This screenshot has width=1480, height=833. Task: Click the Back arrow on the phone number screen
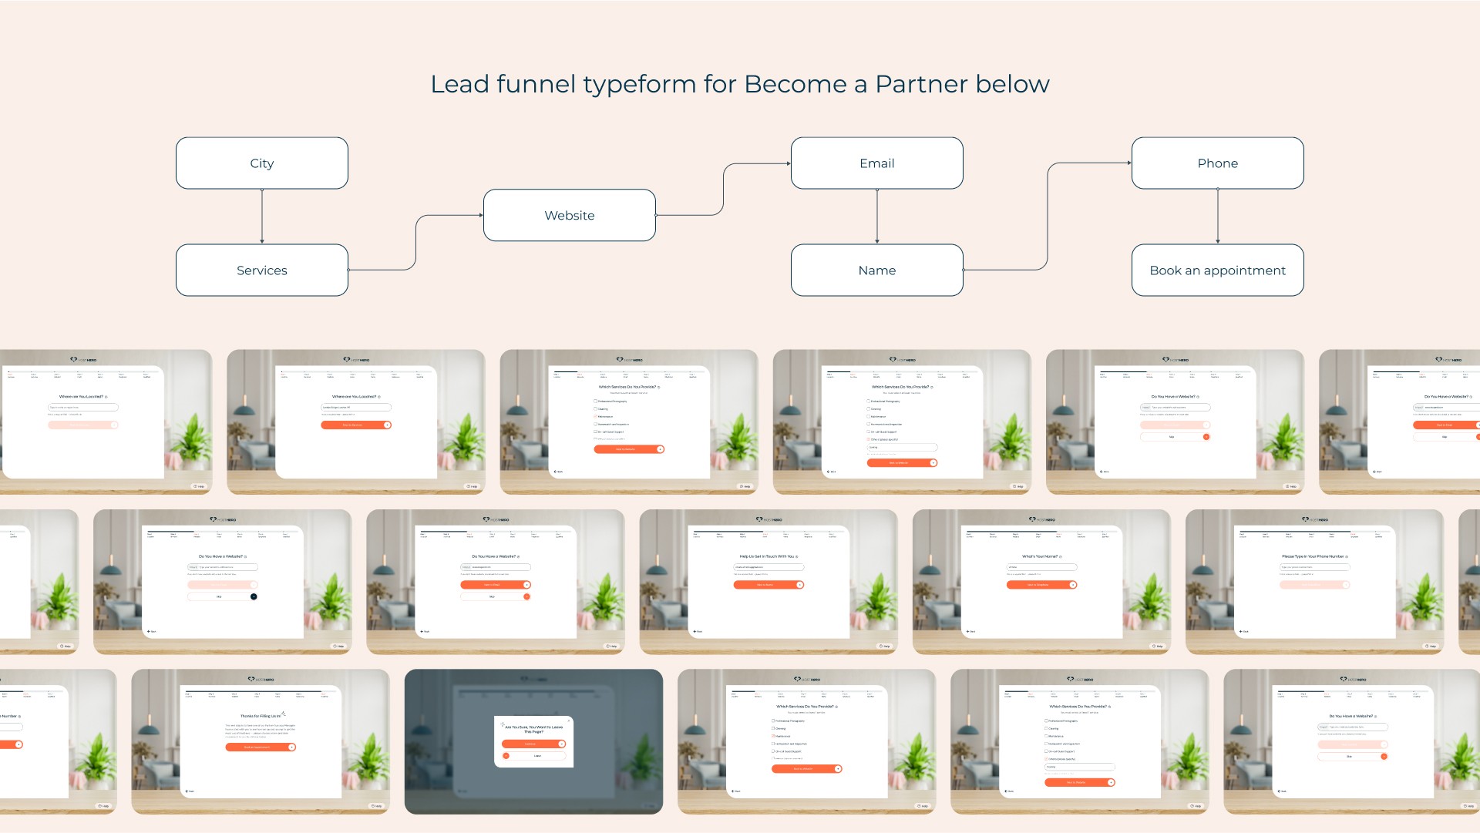point(1243,632)
